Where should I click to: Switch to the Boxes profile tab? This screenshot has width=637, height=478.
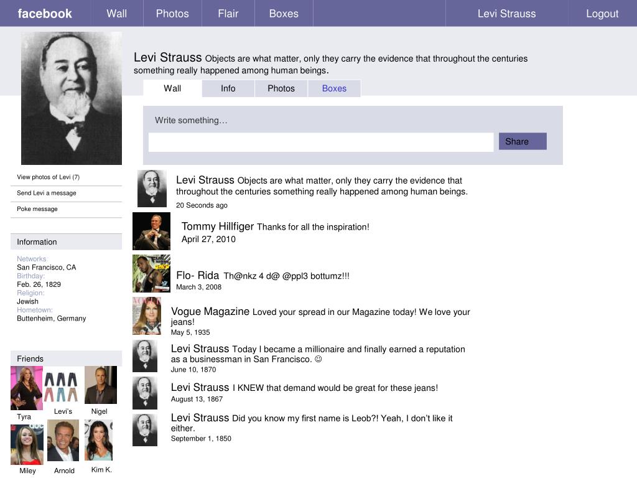tap(334, 88)
